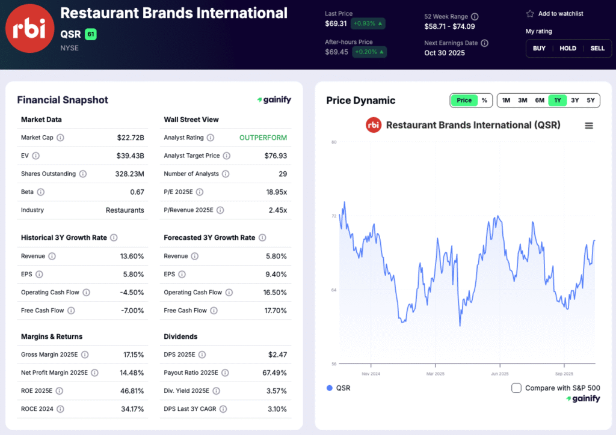Click the Beta info icon
616x435 pixels.
[42, 192]
